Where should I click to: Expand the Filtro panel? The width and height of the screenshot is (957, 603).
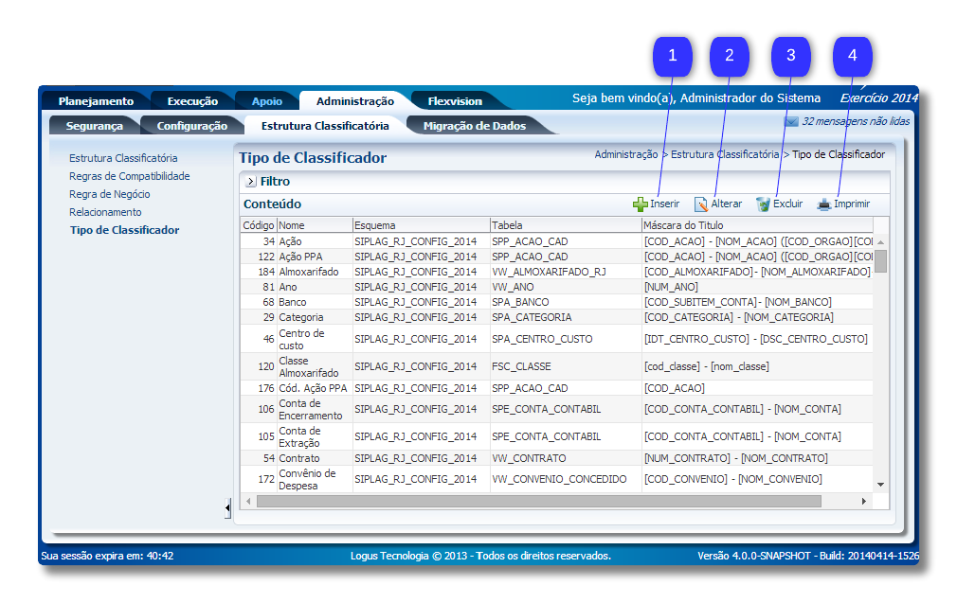[250, 182]
